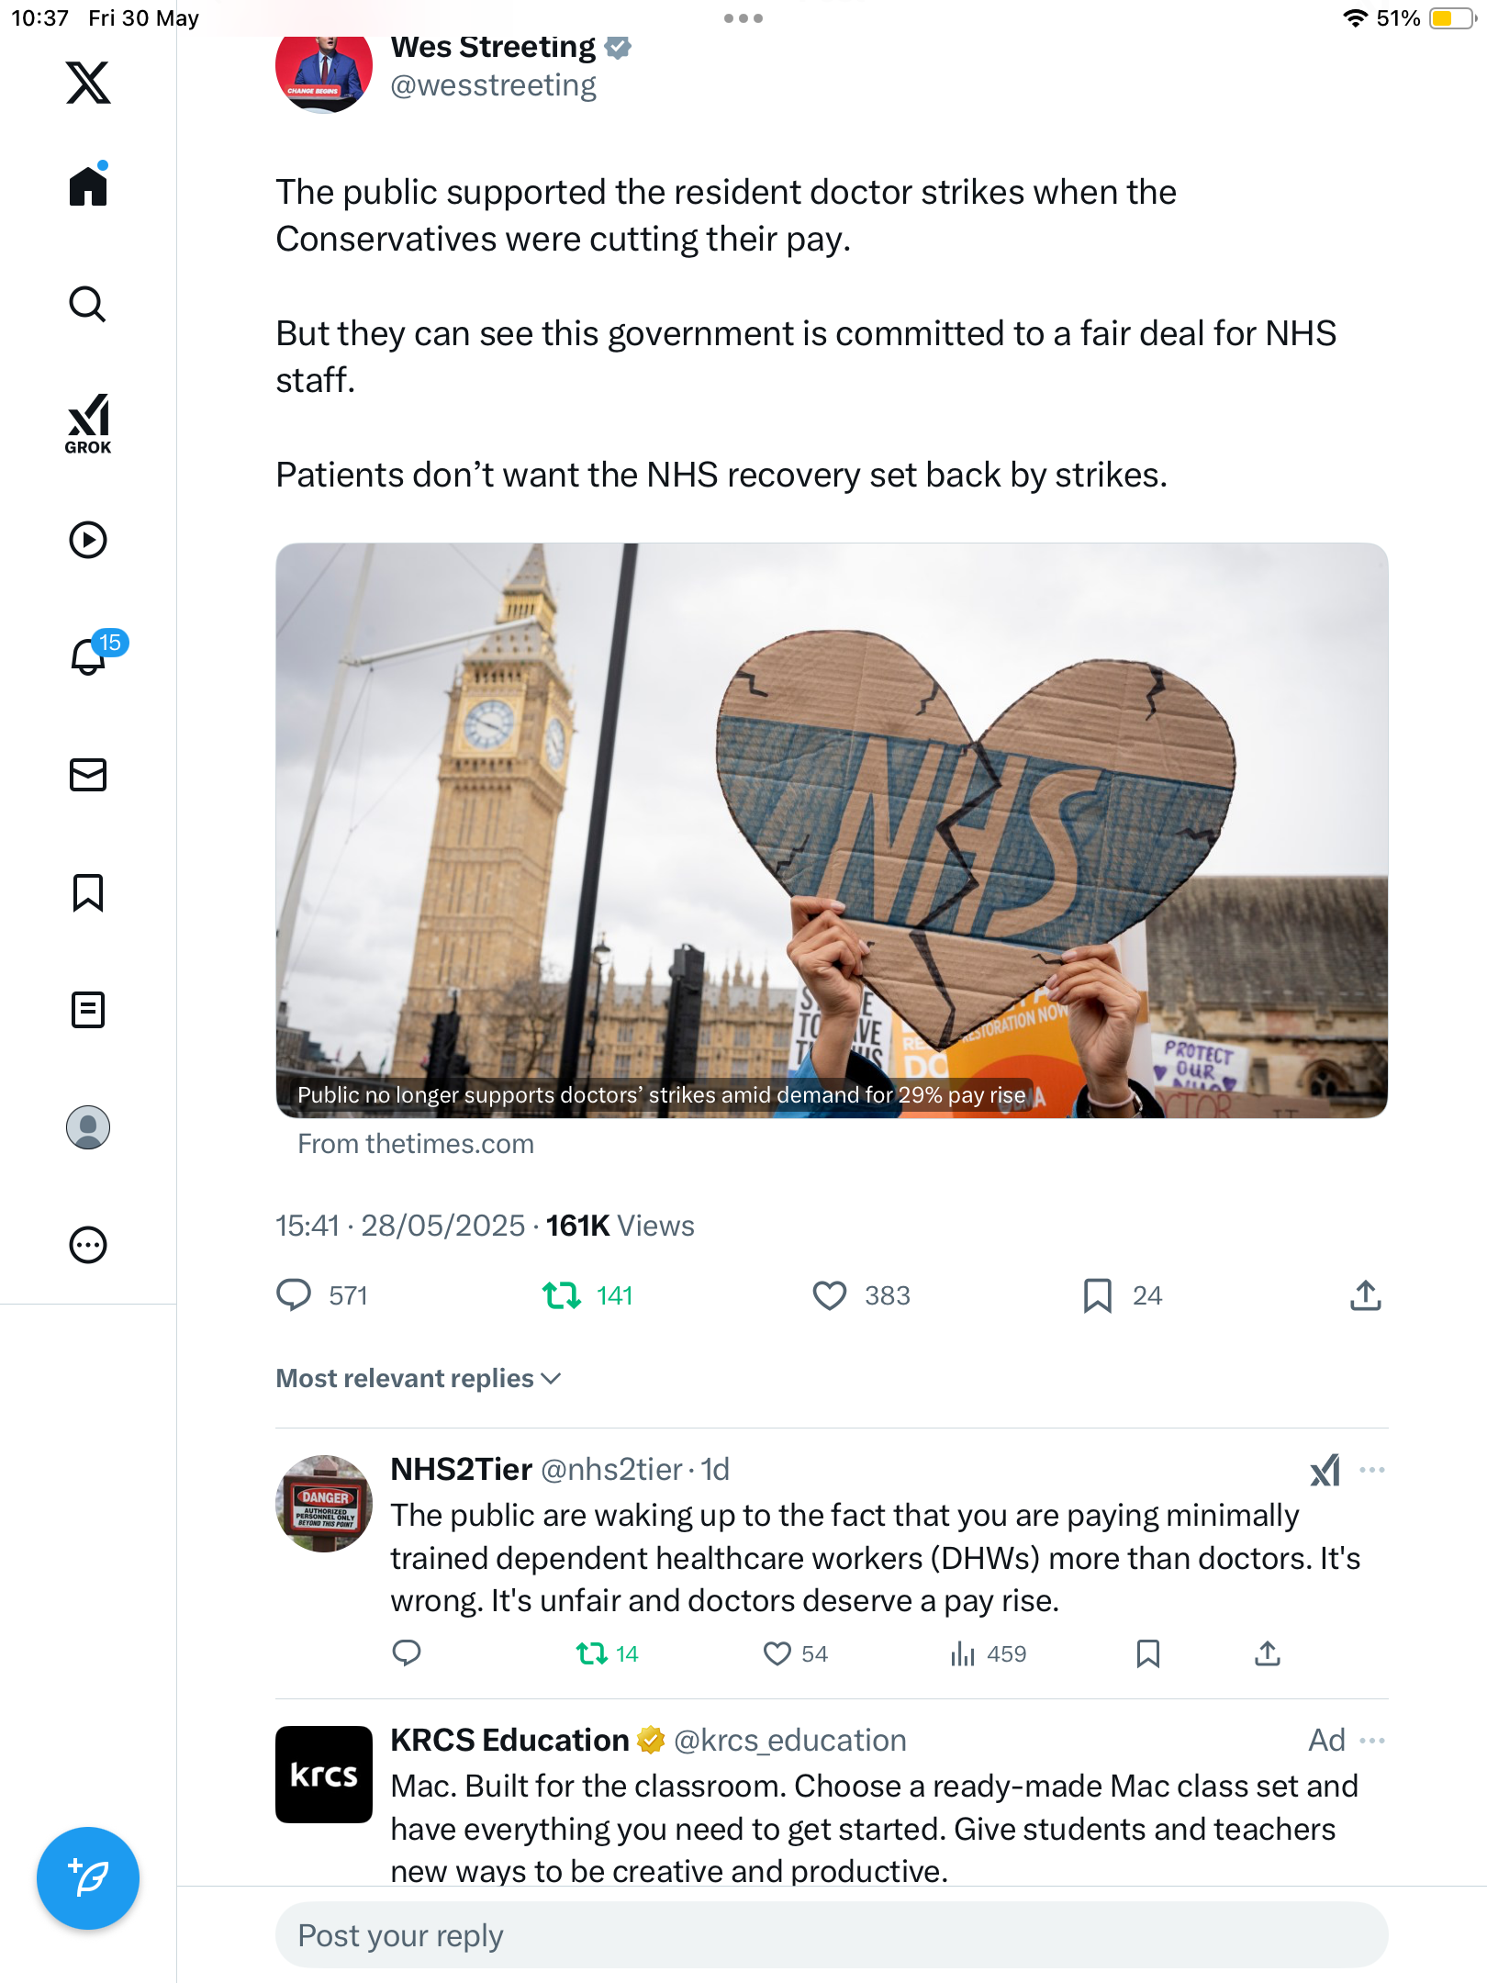Open sidebar Bookmarks icon
Viewport: 1487px width, 1983px height.
coord(88,892)
